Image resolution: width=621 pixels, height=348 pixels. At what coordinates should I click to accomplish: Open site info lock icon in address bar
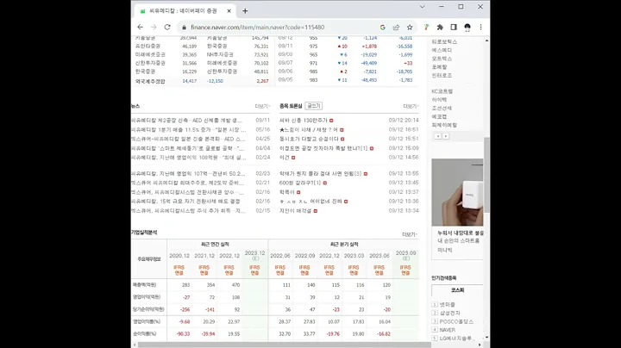click(x=185, y=28)
